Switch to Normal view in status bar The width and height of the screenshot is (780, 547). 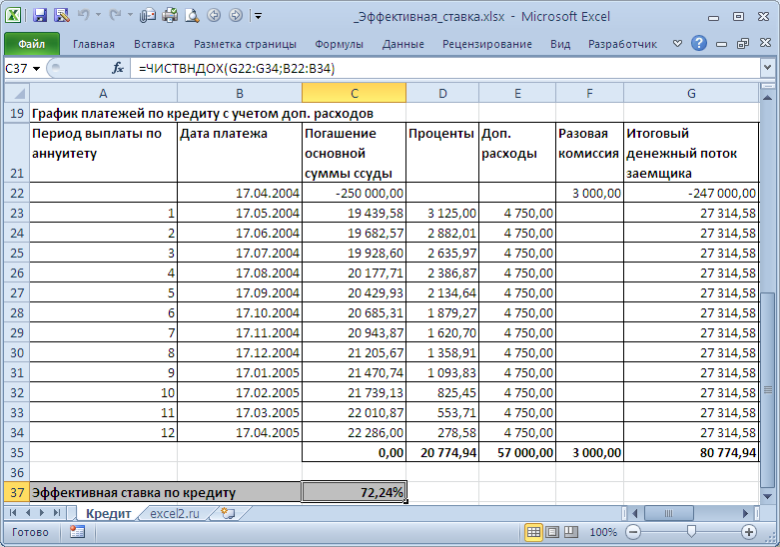coord(534,532)
